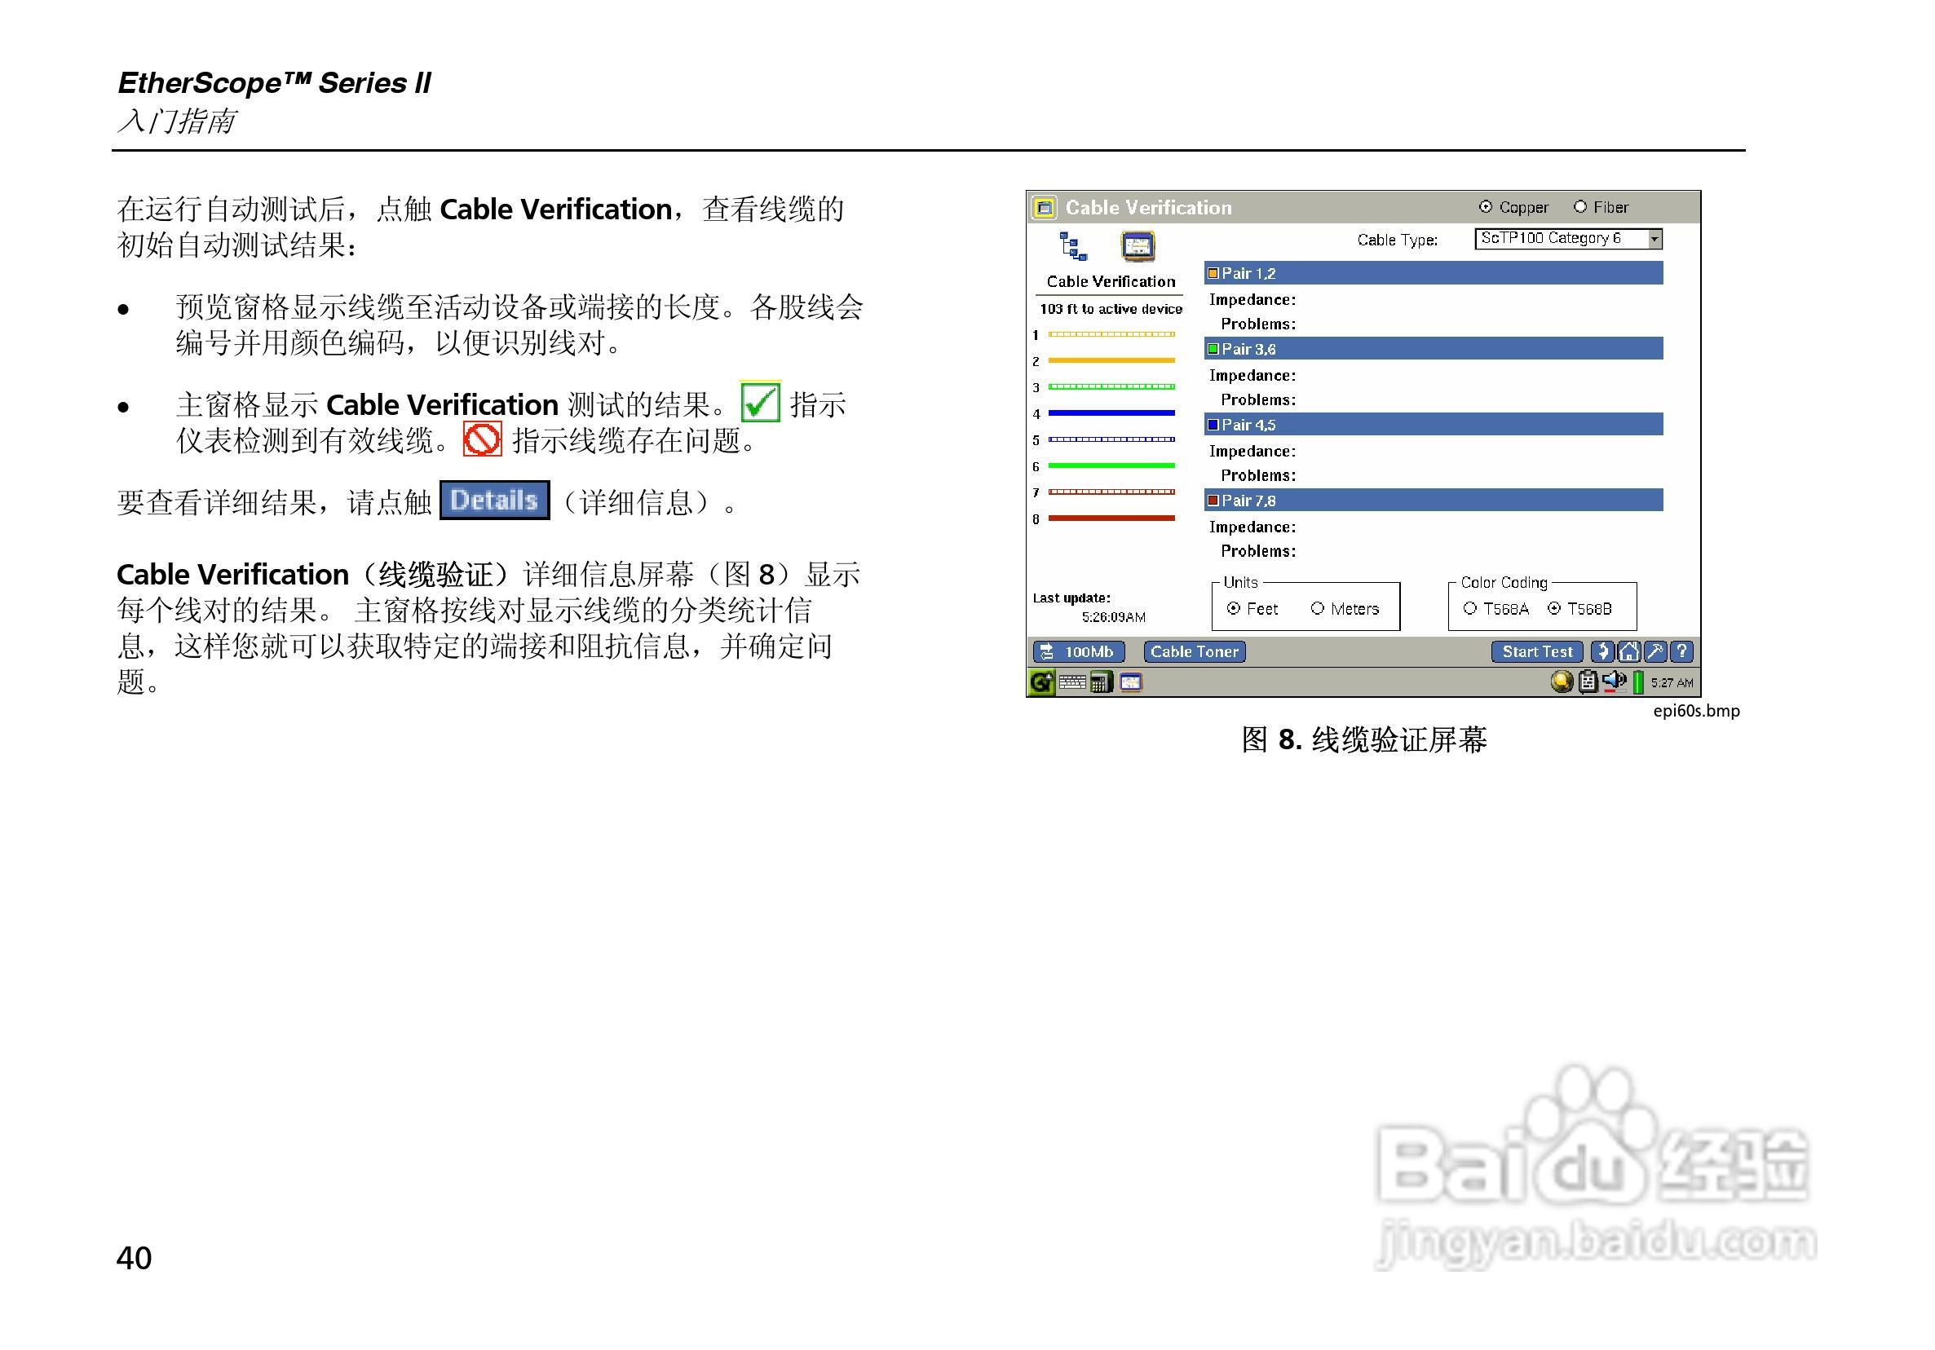Viewport: 1935px width, 1350px height.
Task: Open the green start menu icon
Action: (x=1041, y=682)
